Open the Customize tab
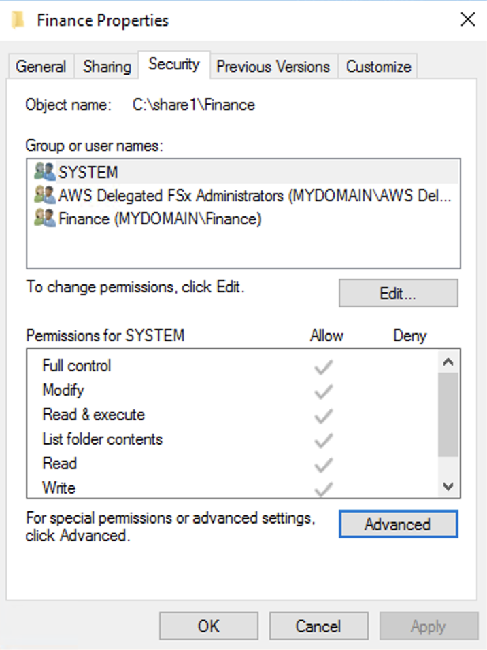This screenshot has height=650, width=487. (x=378, y=67)
